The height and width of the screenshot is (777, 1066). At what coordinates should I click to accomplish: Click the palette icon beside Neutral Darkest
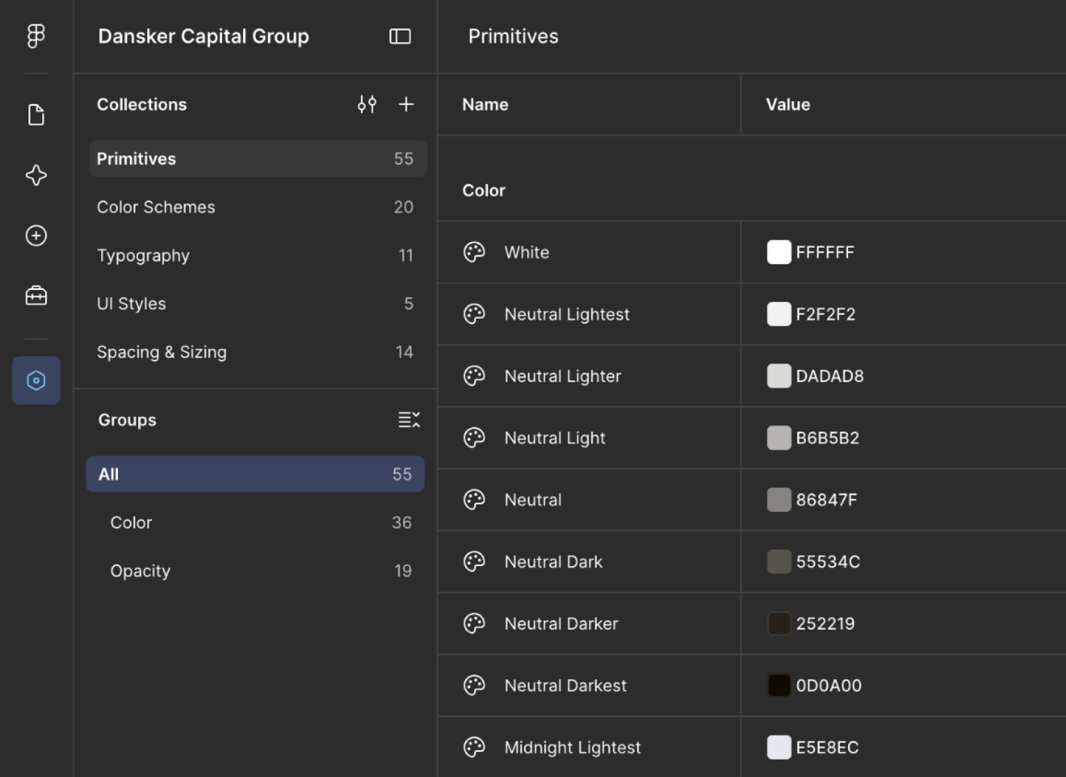[x=474, y=685]
